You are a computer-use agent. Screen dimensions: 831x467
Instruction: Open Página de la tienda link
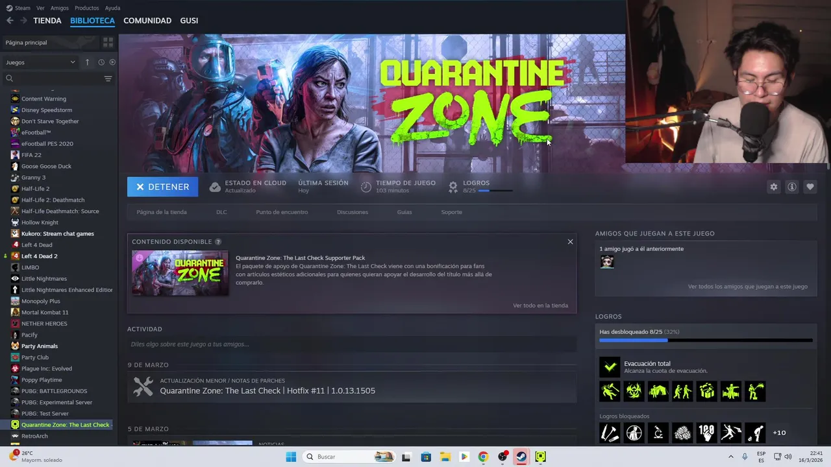pyautogui.click(x=162, y=212)
